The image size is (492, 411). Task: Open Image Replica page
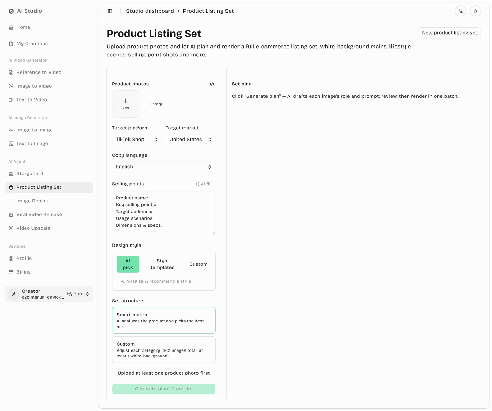49,201
